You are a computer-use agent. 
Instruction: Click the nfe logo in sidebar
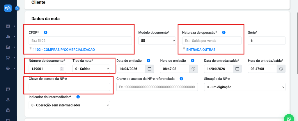tap(8, 9)
